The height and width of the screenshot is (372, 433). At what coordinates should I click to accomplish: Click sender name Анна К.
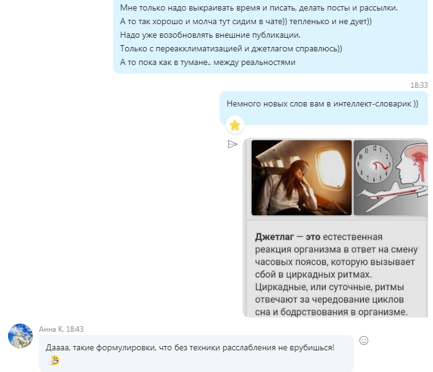[x=51, y=329]
